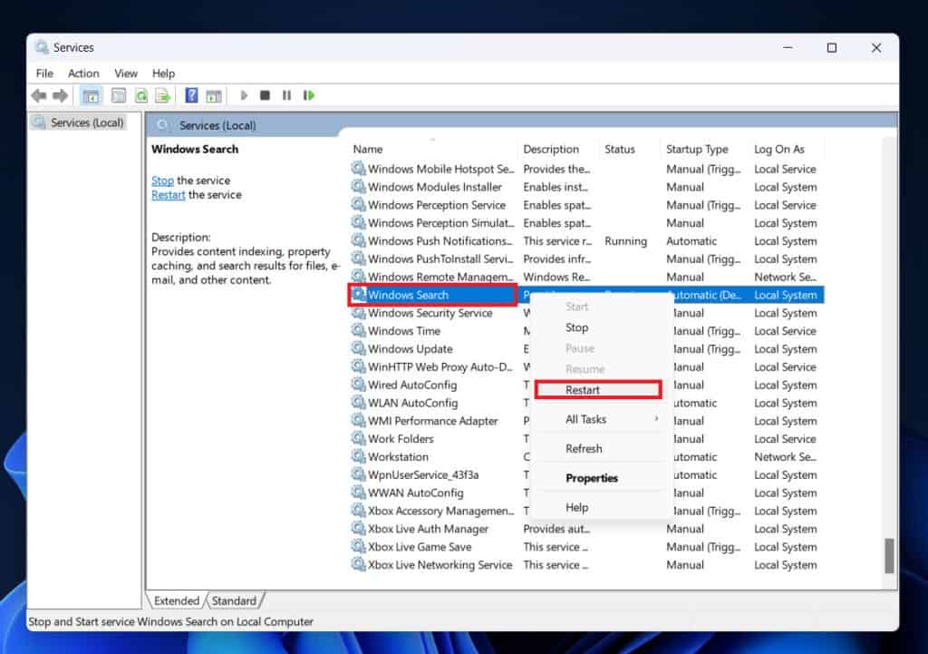The width and height of the screenshot is (928, 654).
Task: Click the Restart the service link
Action: pyautogui.click(x=168, y=194)
